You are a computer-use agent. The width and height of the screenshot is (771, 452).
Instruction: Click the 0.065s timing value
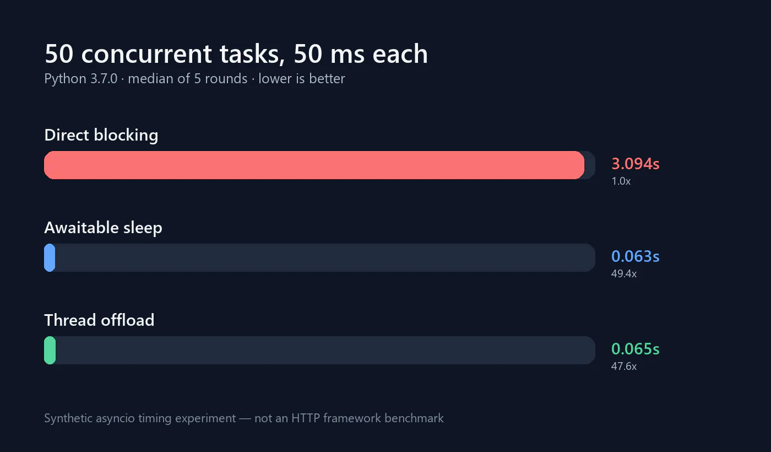(x=636, y=349)
